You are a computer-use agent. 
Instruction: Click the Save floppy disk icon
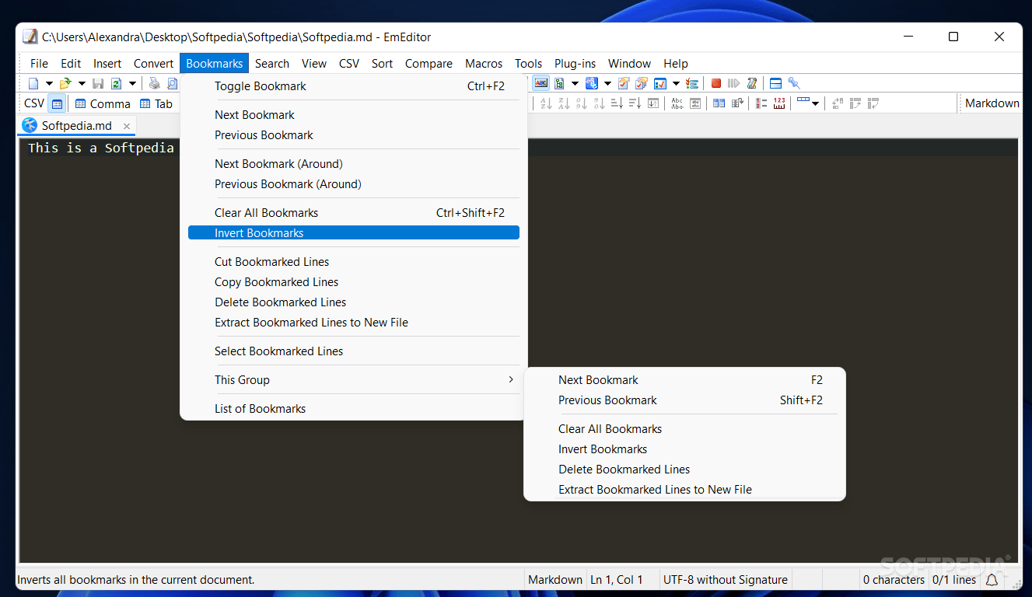tap(98, 83)
